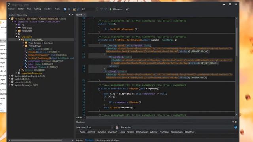The image size is (253, 142).
Task: Click the dnSpy application icon in title bar
Action: pos(9,4)
